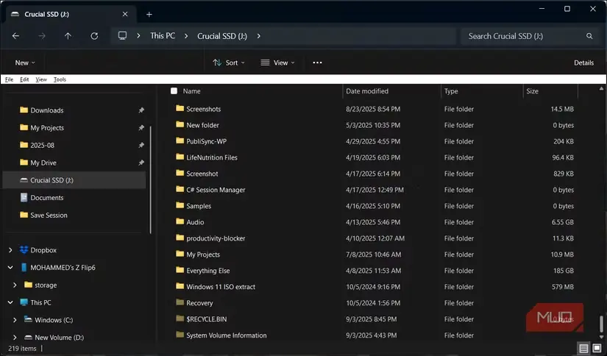607x356 pixels.
Task: Open the File menu
Action: coord(10,79)
